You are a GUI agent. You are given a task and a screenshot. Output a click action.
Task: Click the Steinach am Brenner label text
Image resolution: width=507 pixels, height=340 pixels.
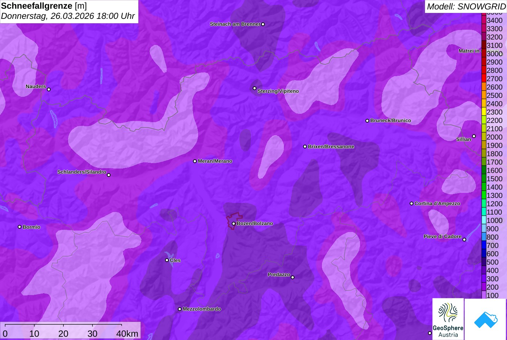235,24
